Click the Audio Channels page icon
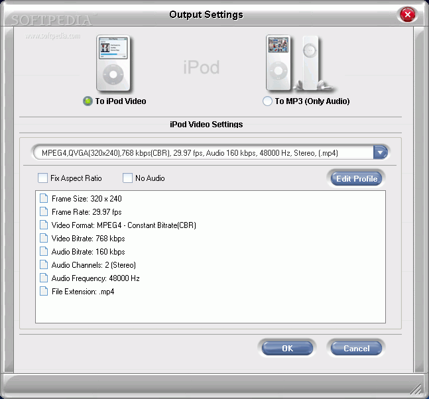The height and width of the screenshot is (399, 429). point(44,264)
